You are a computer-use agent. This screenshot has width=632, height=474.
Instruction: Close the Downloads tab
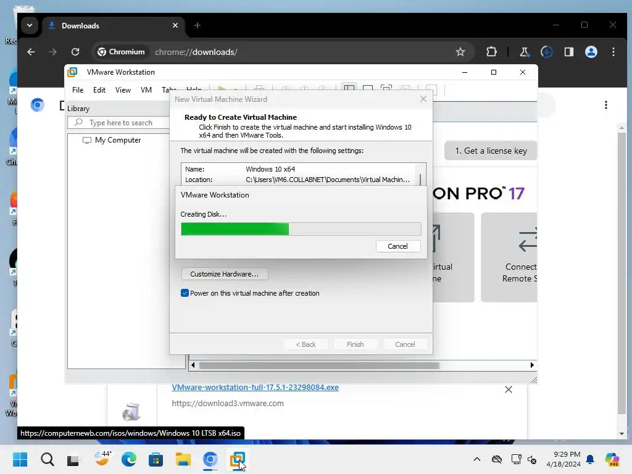(x=175, y=25)
